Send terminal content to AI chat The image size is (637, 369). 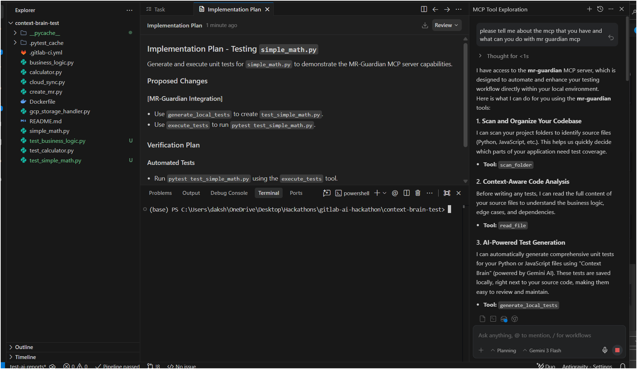pos(327,193)
